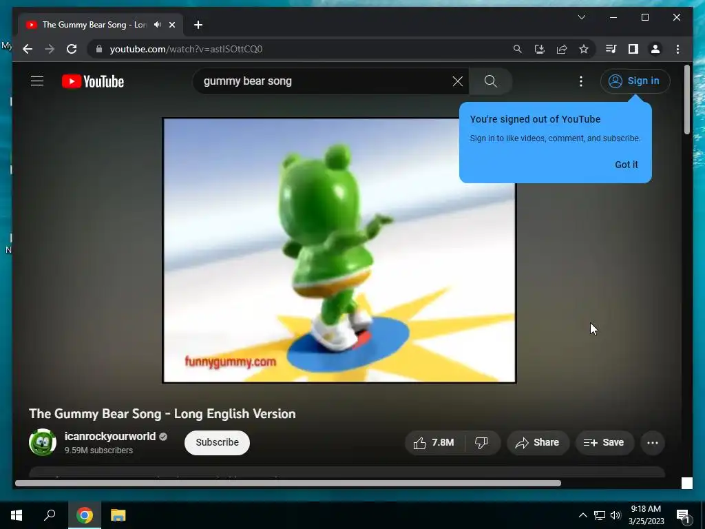Viewport: 705px width, 529px height.
Task: Toggle Chrome side panel
Action: pyautogui.click(x=633, y=49)
